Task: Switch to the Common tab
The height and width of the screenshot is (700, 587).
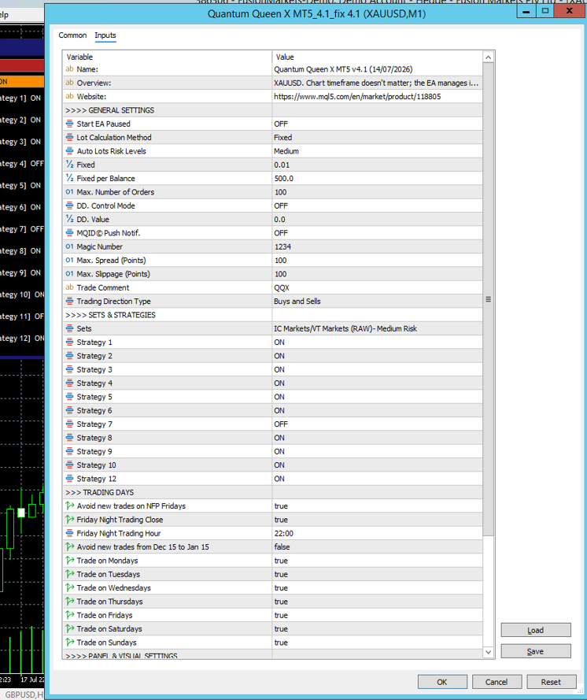Action: 72,35
